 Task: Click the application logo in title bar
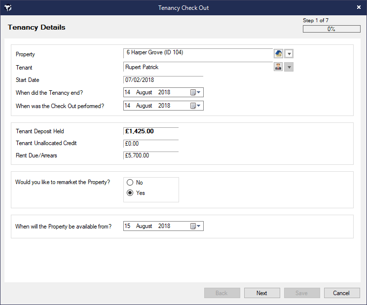pos(8,8)
